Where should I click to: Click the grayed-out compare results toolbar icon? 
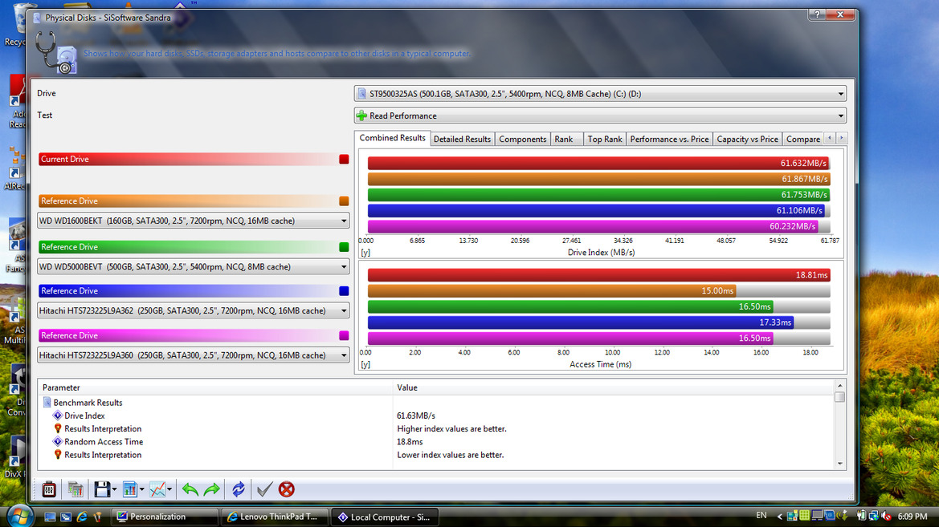click(x=75, y=489)
